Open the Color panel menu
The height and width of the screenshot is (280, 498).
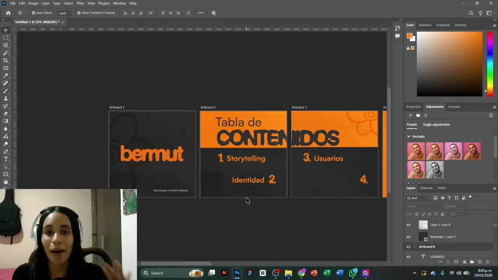click(494, 25)
